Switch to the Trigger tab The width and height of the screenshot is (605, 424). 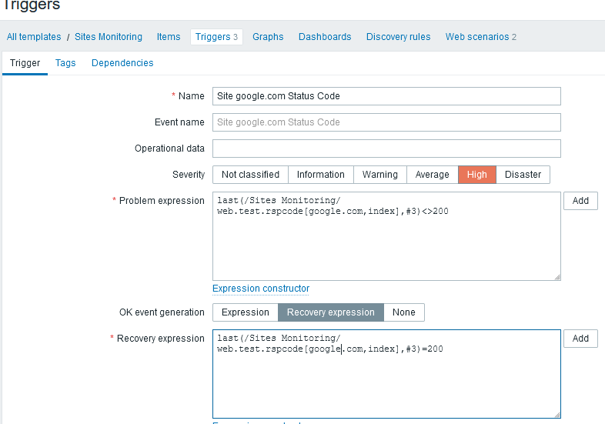coord(25,63)
